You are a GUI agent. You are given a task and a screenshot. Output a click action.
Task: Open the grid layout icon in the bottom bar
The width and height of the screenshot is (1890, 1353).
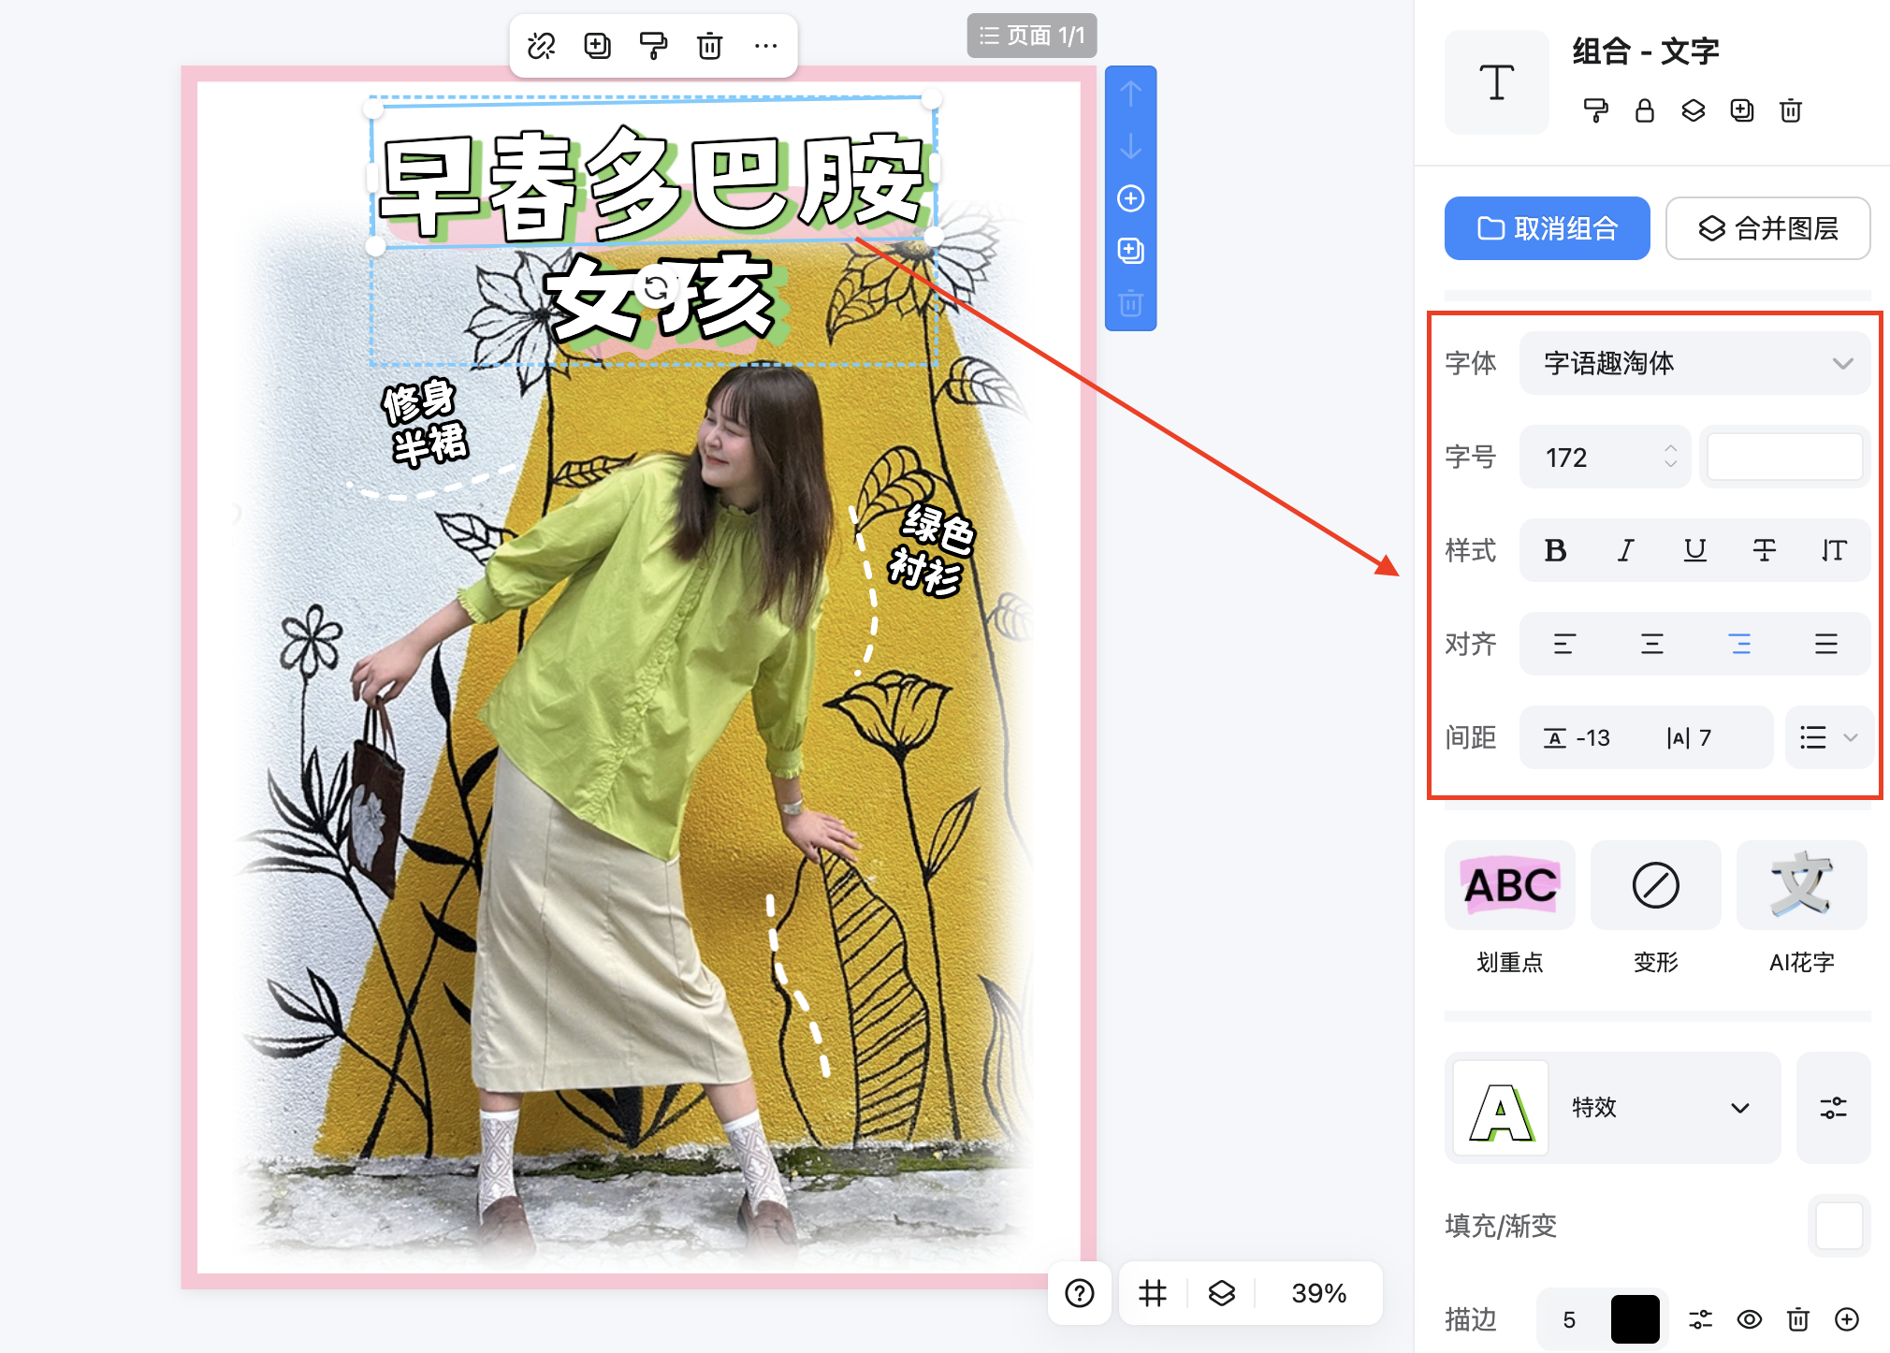point(1152,1293)
